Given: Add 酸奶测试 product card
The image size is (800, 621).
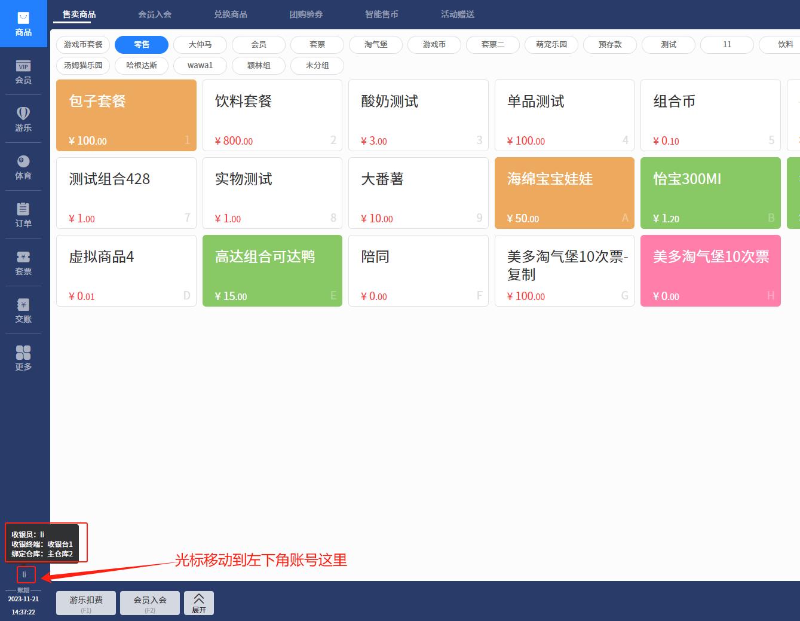Looking at the screenshot, I should click(418, 115).
